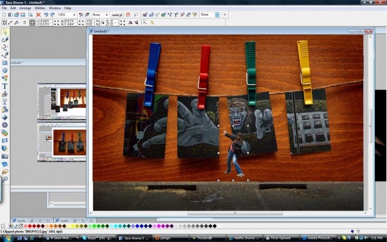Click the Open file folder icon
The width and height of the screenshot is (387, 242).
pos(17,15)
